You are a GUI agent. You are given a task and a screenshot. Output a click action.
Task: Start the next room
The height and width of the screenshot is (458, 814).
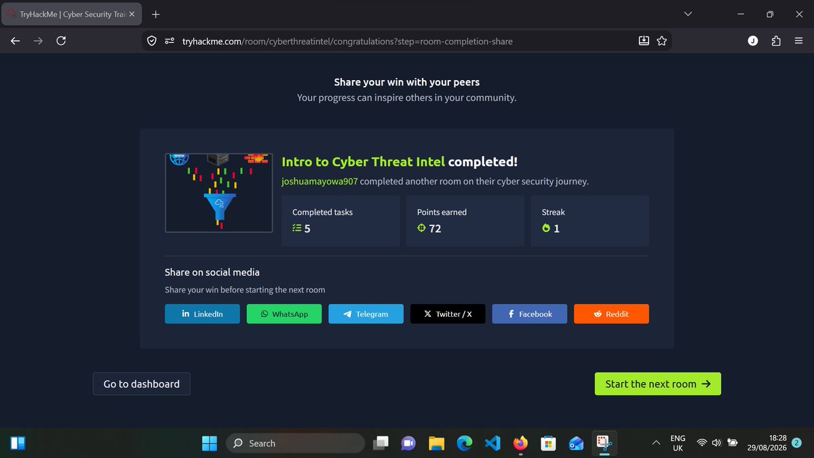(658, 384)
